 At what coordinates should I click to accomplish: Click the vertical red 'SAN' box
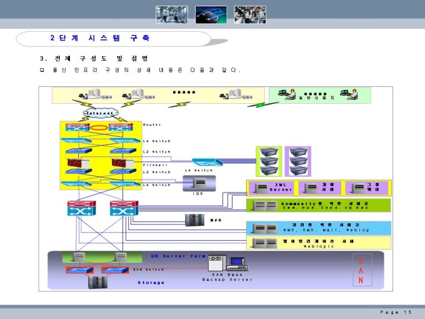point(362,270)
